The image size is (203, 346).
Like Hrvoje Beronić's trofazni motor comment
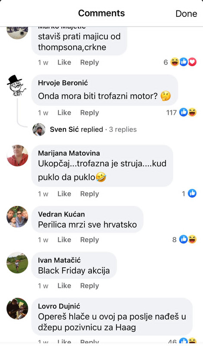coord(64,112)
